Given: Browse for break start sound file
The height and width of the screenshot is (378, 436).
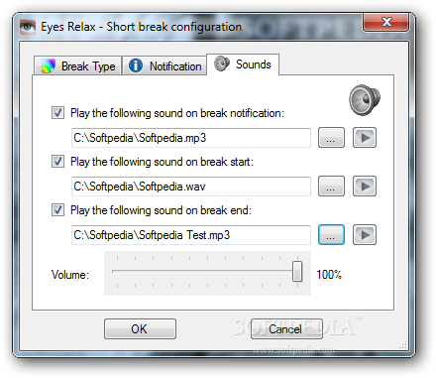Looking at the screenshot, I should point(331,187).
